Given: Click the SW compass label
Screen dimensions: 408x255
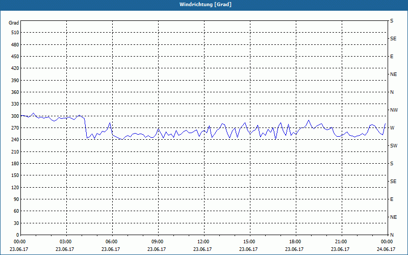Looking at the screenshot, I should click(x=394, y=146).
